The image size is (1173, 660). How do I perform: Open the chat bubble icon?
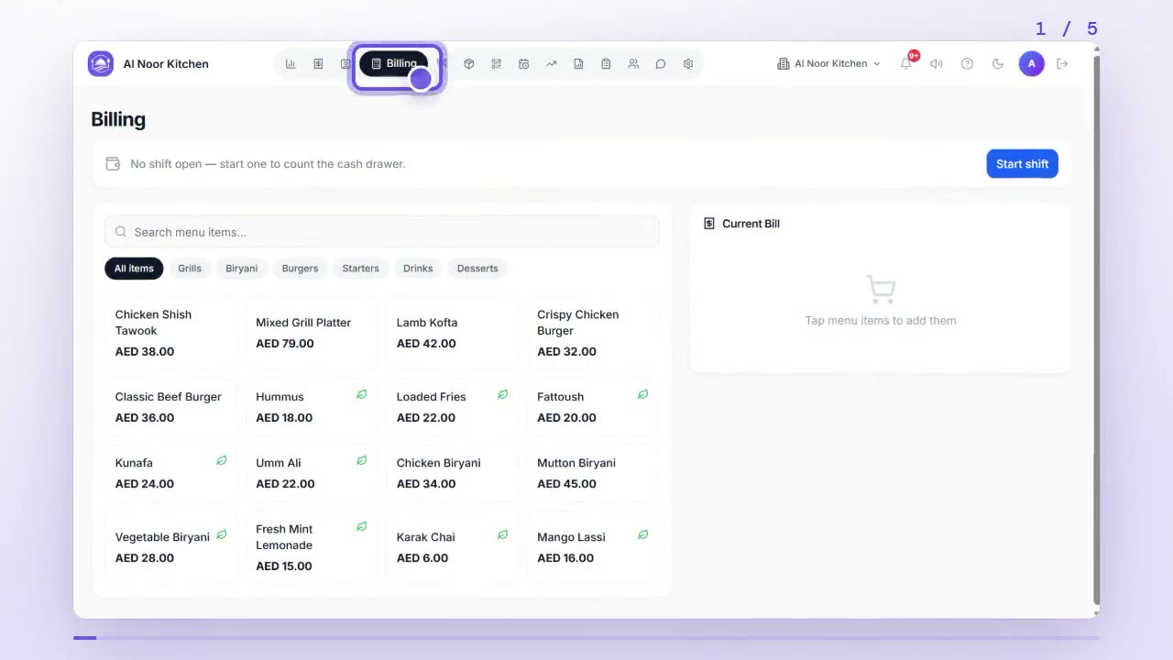pyautogui.click(x=661, y=64)
